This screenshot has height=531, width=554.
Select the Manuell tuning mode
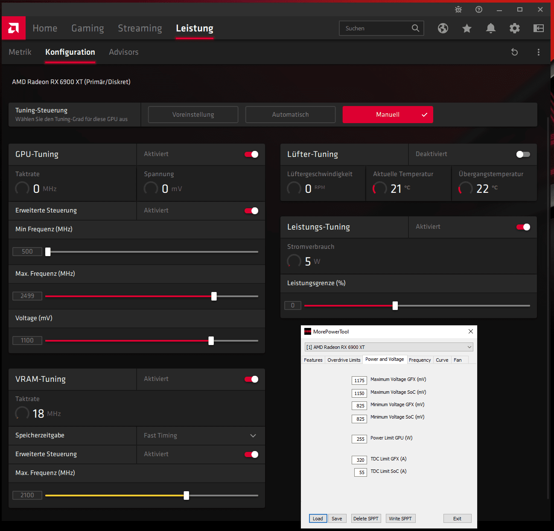click(388, 115)
